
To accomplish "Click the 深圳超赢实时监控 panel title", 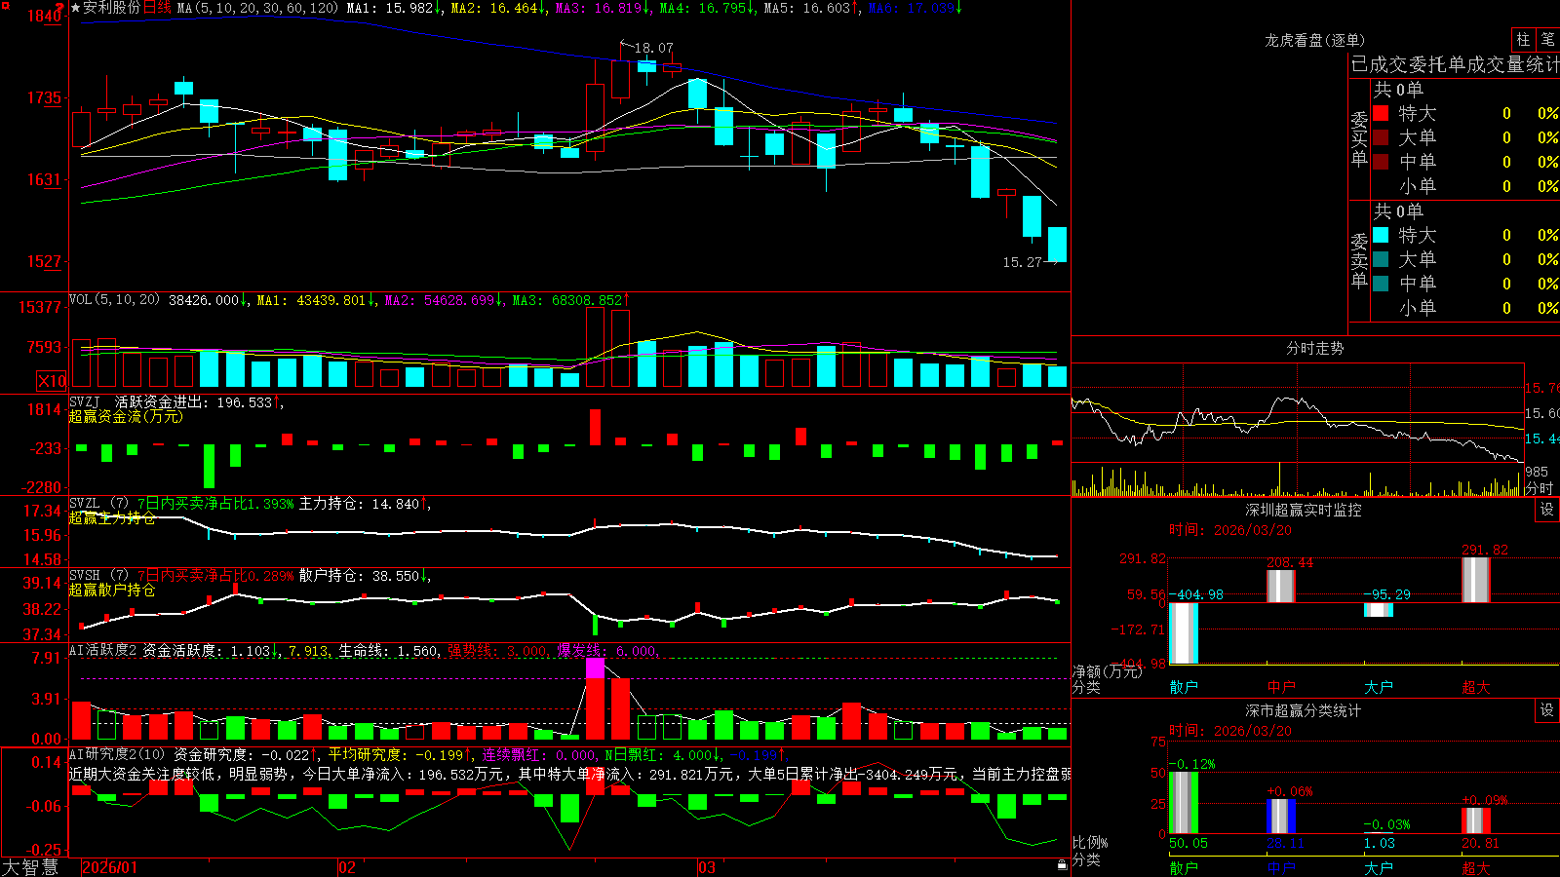I will pos(1303,510).
